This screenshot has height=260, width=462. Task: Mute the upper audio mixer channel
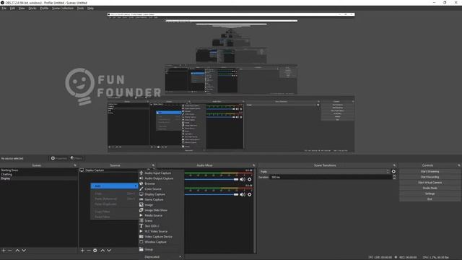[243, 179]
